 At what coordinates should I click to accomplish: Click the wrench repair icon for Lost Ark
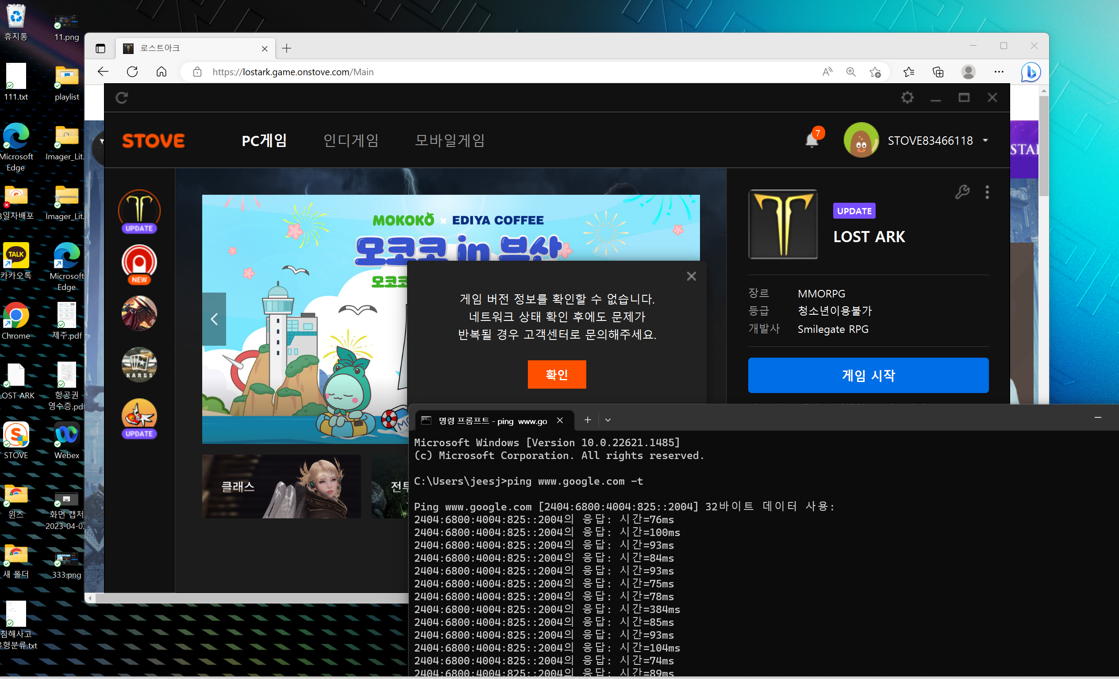962,192
